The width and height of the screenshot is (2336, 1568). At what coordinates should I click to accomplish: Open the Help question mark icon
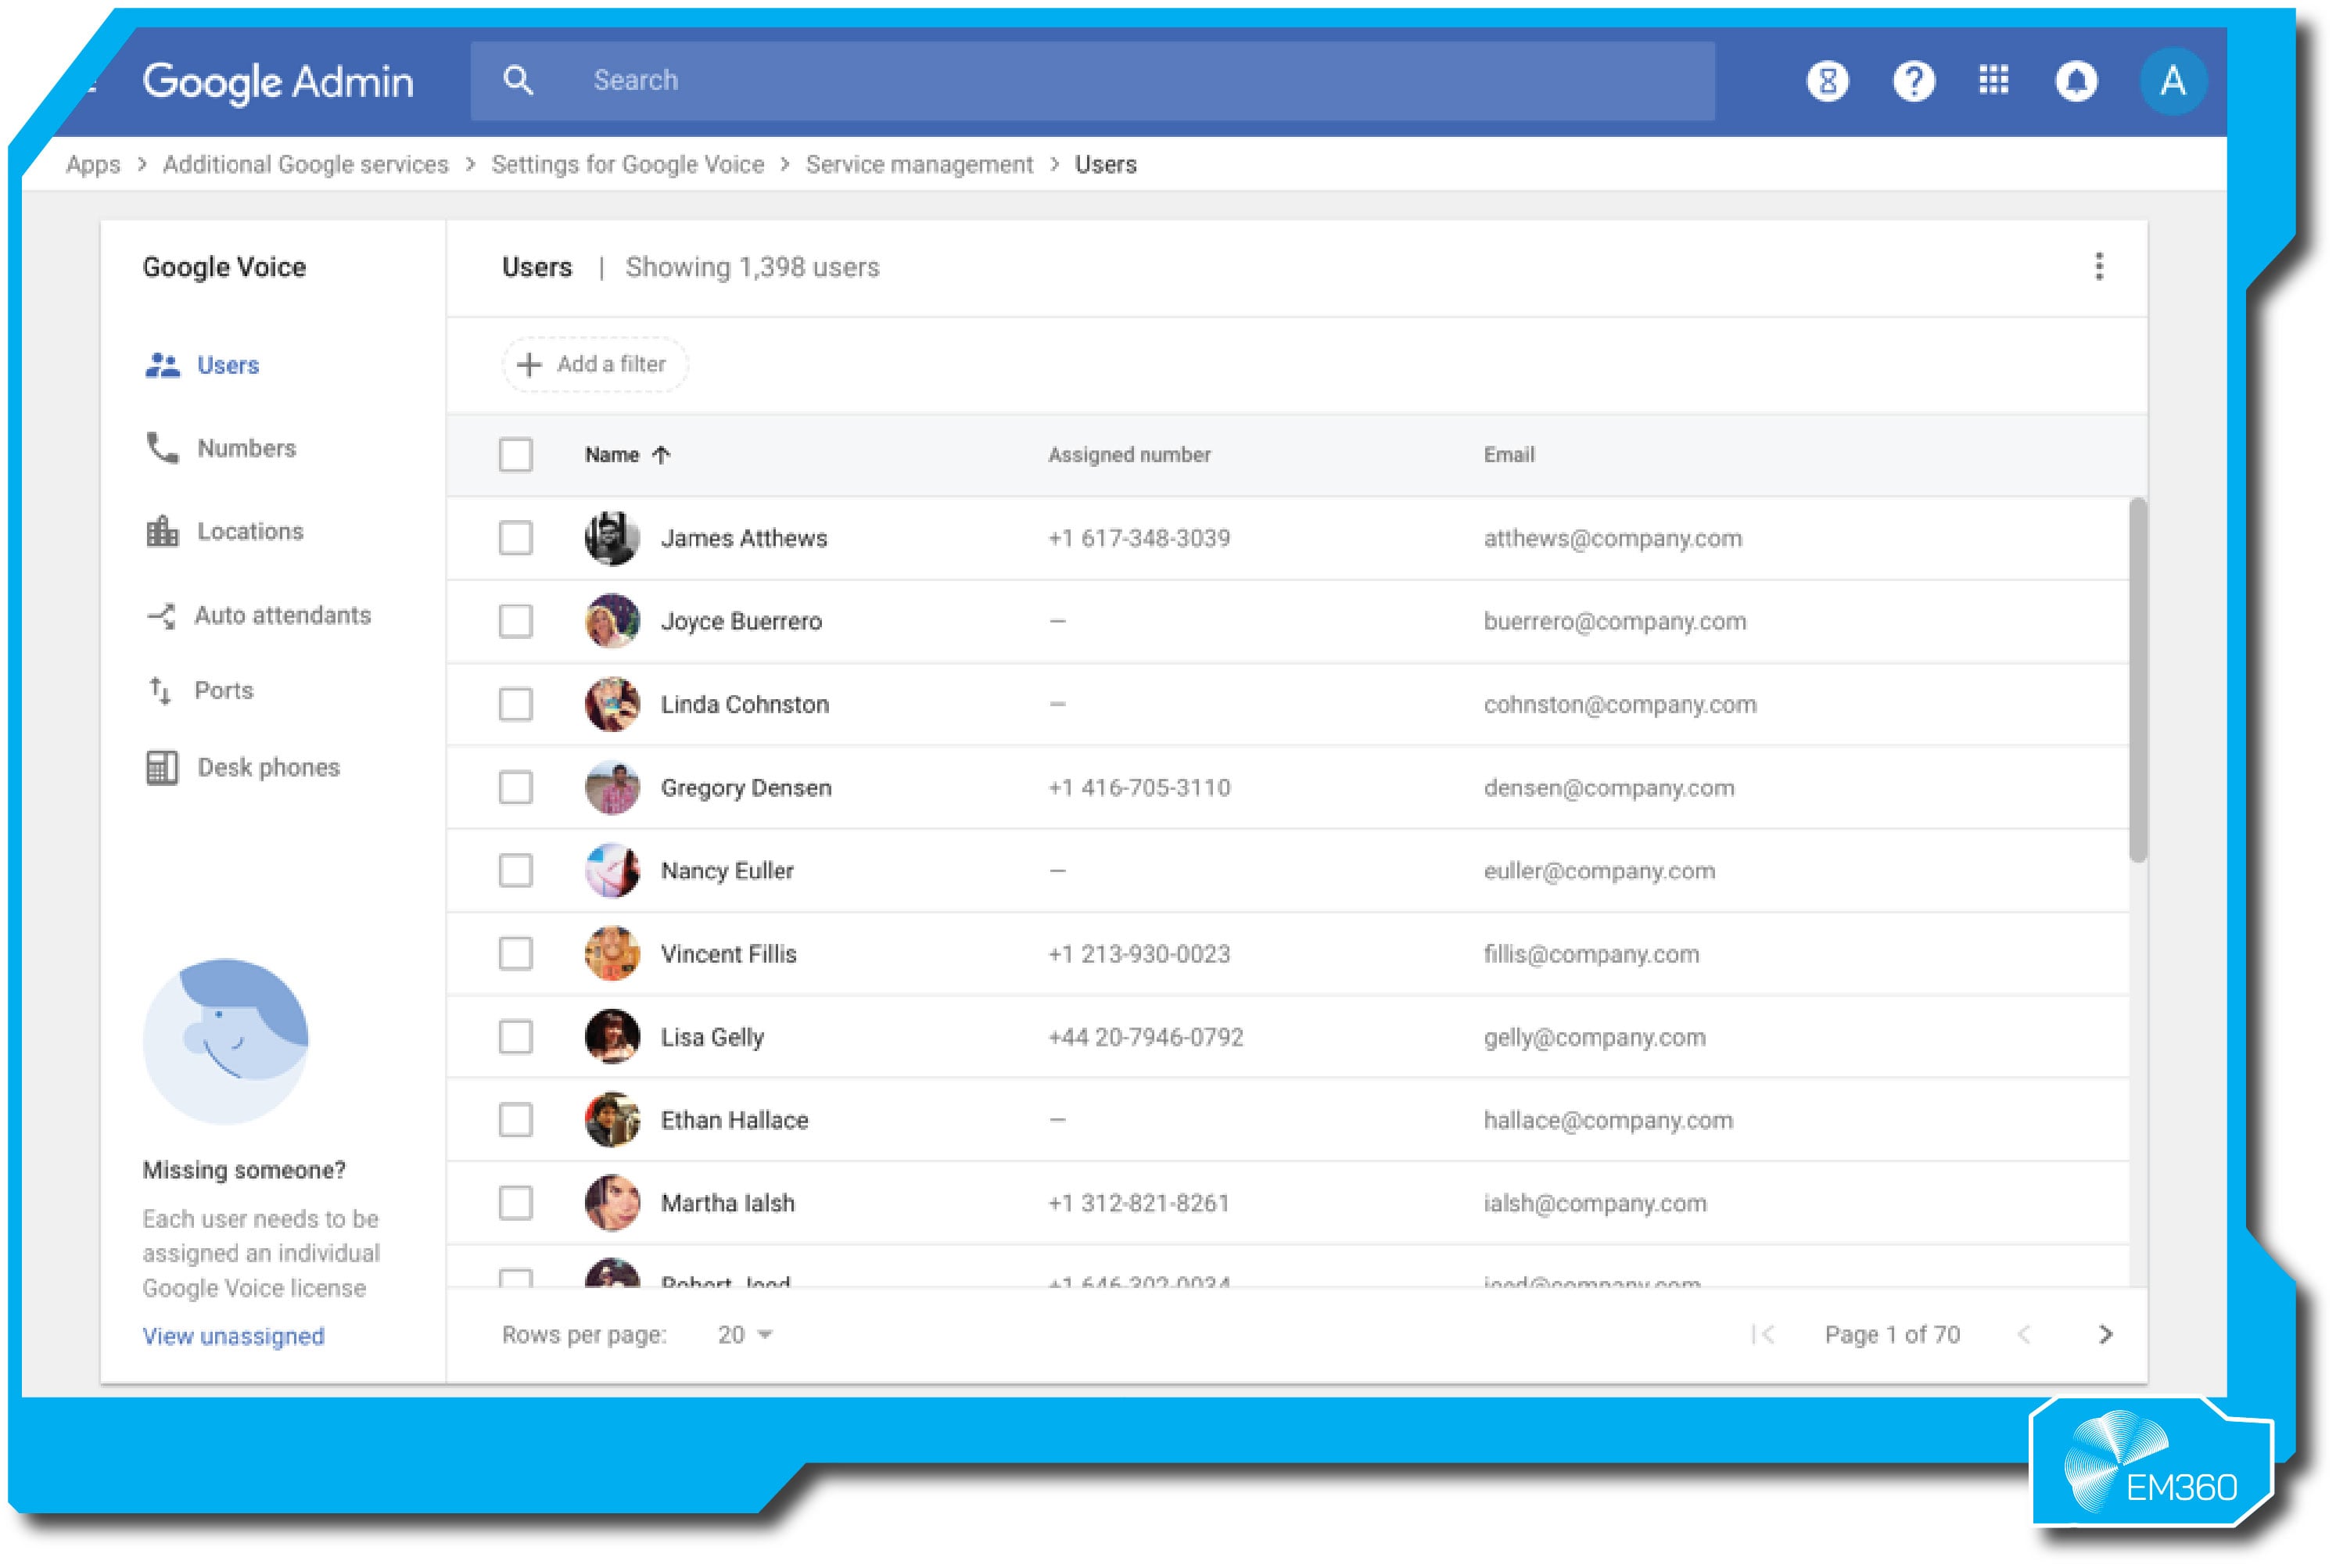point(1913,81)
